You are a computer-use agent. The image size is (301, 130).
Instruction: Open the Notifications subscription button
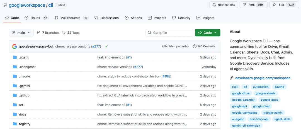click(224, 5)
